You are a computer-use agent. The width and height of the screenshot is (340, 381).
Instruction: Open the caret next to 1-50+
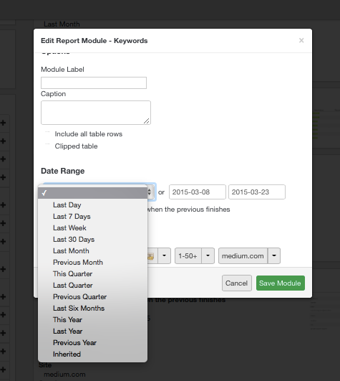(x=208, y=255)
